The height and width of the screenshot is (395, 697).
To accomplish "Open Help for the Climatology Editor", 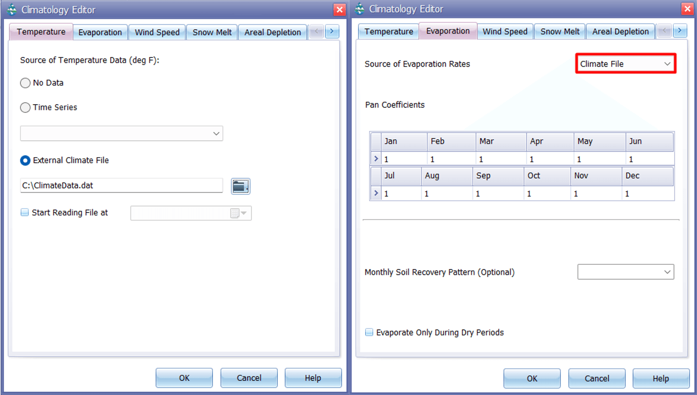I will (x=313, y=377).
